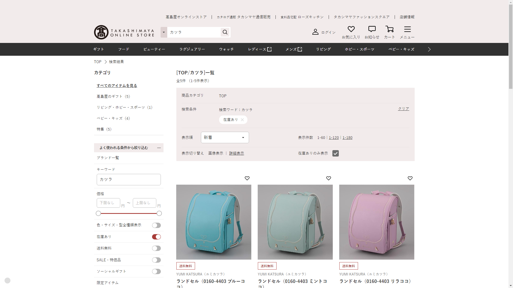Disable the 在庫あり sidebar toggle
513x288 pixels.
click(x=156, y=237)
